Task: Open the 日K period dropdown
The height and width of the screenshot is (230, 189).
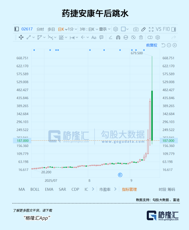Action: click(63, 29)
